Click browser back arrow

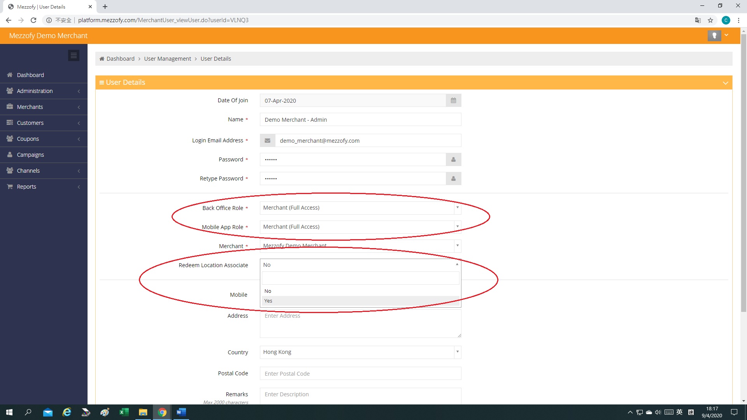pos(9,20)
